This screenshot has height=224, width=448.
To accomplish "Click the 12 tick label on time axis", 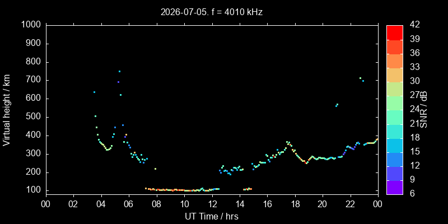I will (212, 204).
